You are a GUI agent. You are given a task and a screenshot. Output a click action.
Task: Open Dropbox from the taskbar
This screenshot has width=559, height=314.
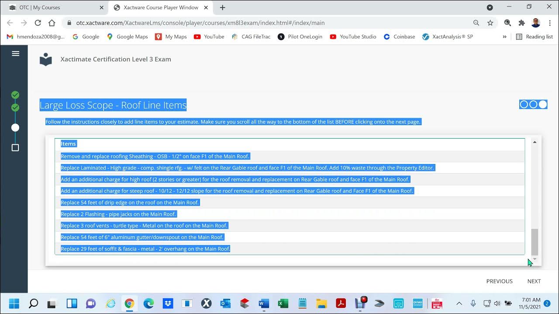(x=168, y=303)
